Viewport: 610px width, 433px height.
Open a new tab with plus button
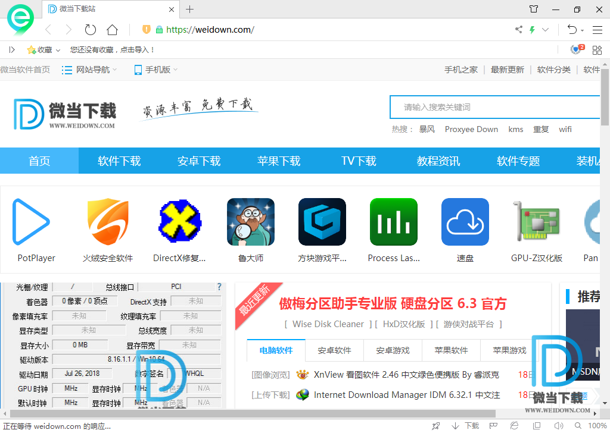(x=190, y=9)
